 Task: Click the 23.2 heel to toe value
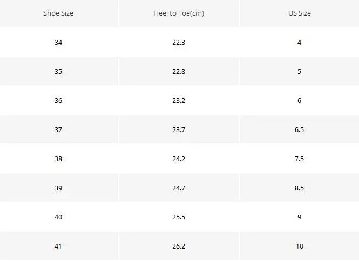pos(179,101)
